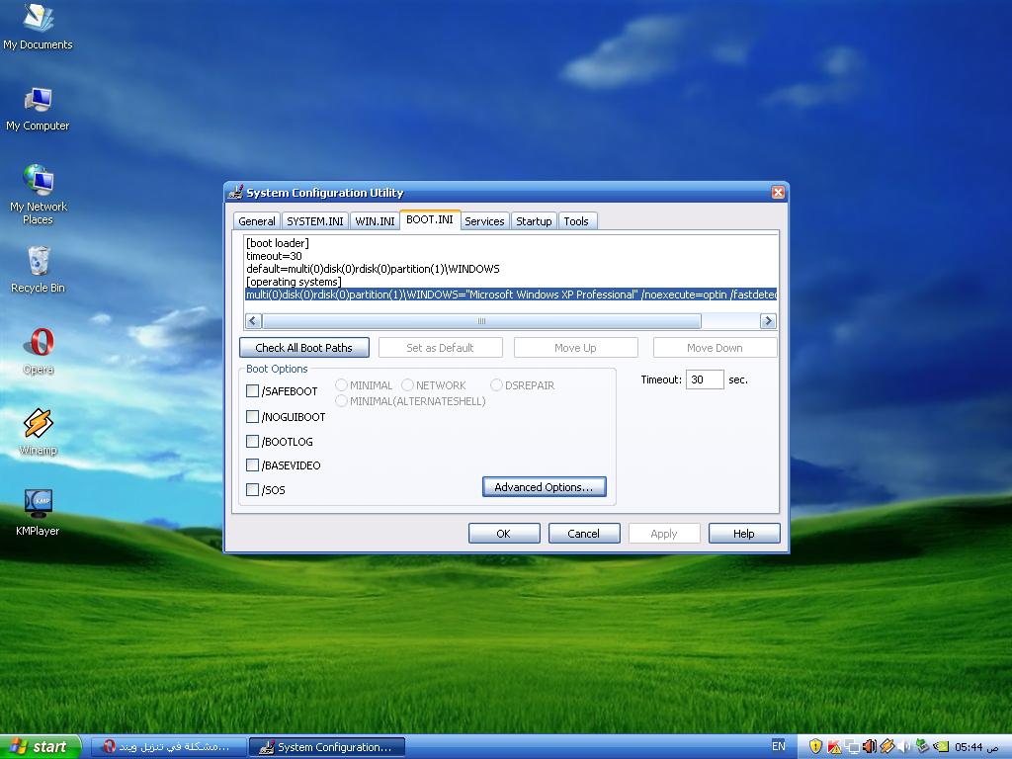Select My Computer desktop icon
The height and width of the screenshot is (759, 1012).
(x=38, y=109)
